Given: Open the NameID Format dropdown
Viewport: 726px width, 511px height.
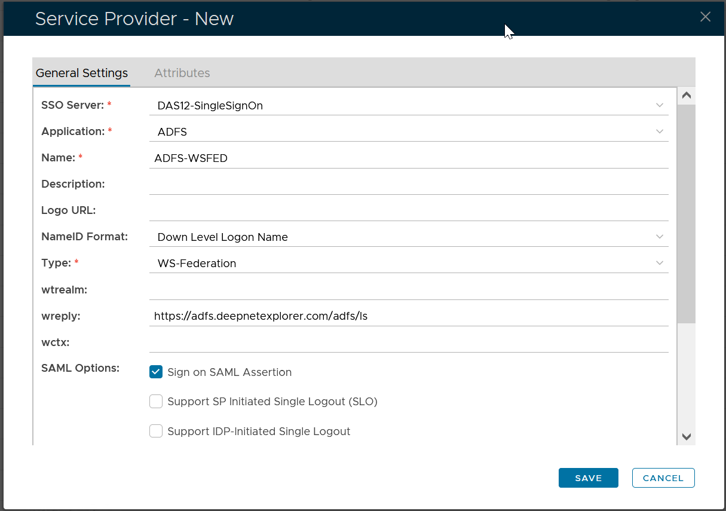Looking at the screenshot, I should coord(408,237).
